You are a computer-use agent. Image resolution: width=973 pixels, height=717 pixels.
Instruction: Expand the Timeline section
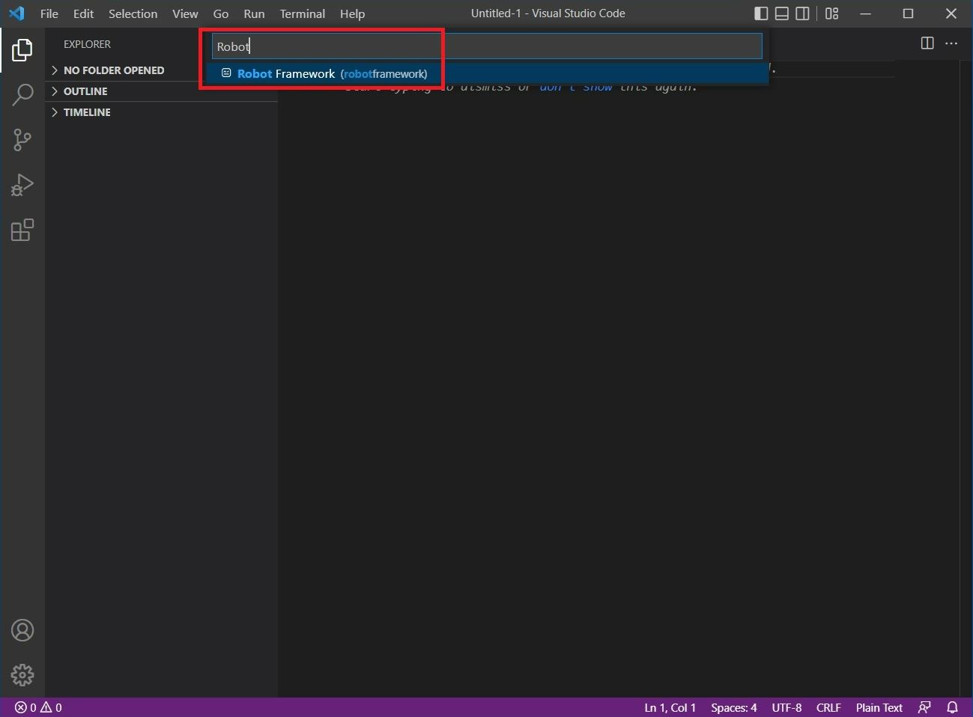coord(161,112)
